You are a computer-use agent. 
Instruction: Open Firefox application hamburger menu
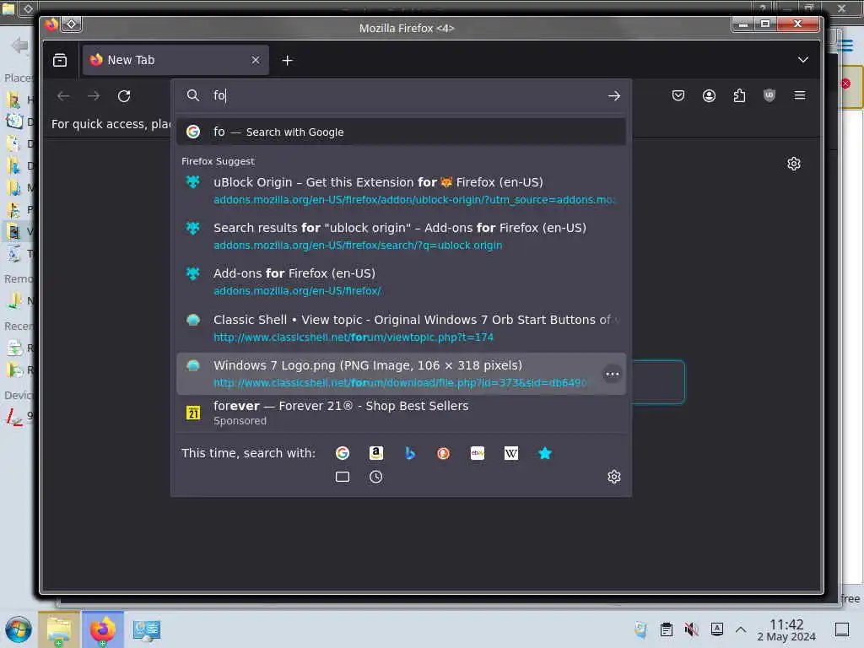point(800,95)
